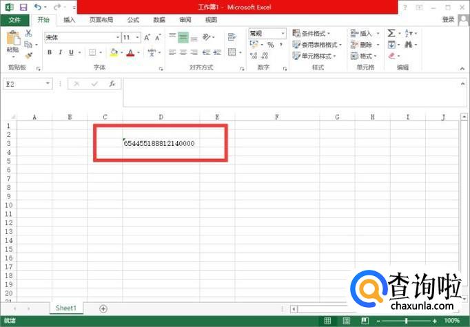This screenshot has width=470, height=327.
Task: Switch to the 公式 tab
Action: tap(133, 20)
